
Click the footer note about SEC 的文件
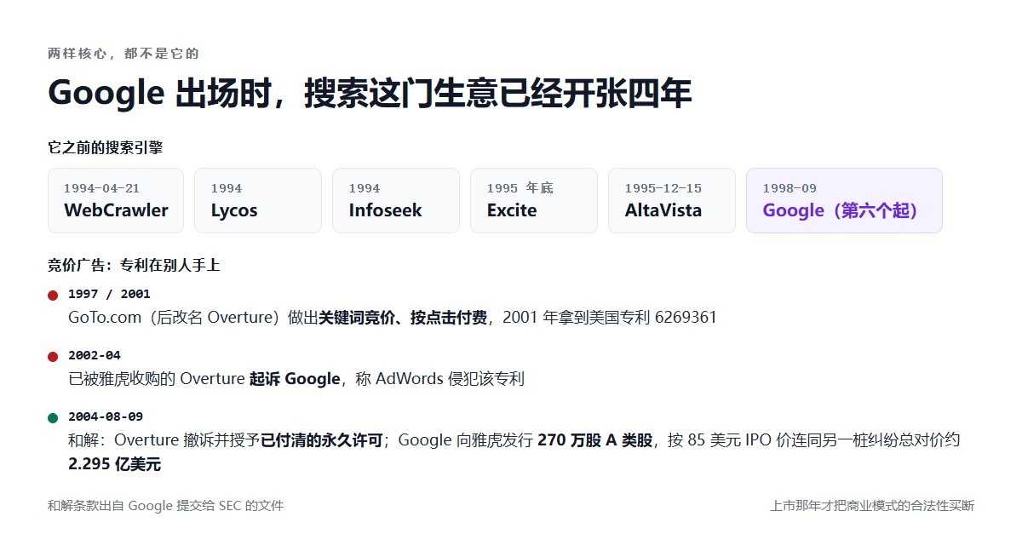pyautogui.click(x=165, y=506)
